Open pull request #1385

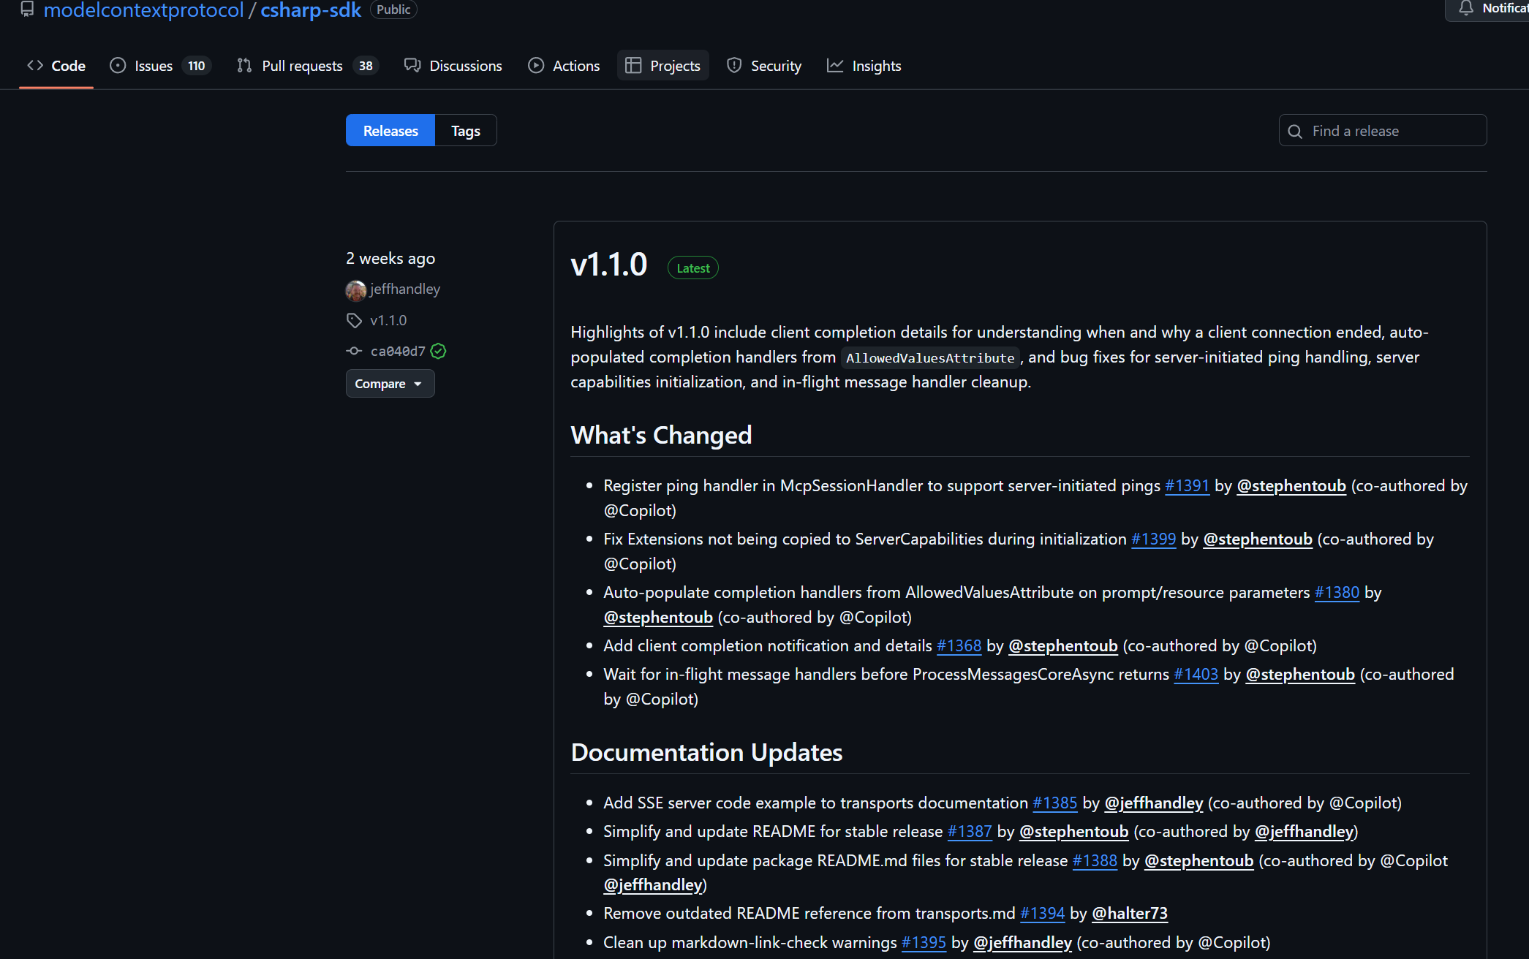1054,803
